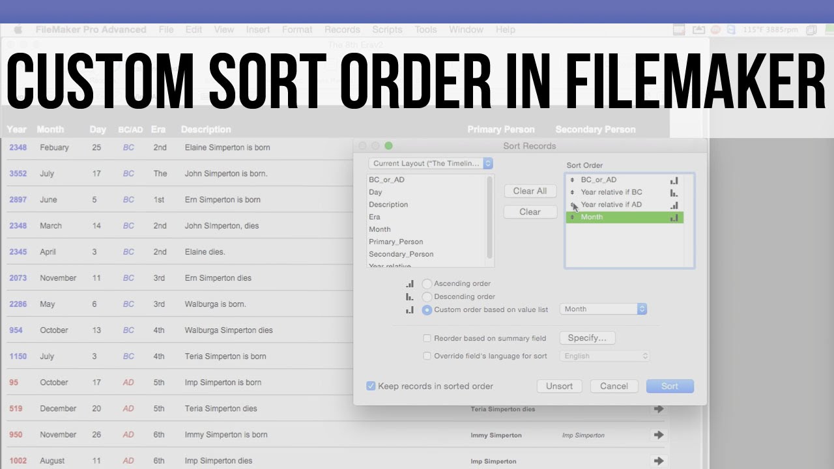Click the Year column header
The width and height of the screenshot is (834, 469).
coord(16,129)
